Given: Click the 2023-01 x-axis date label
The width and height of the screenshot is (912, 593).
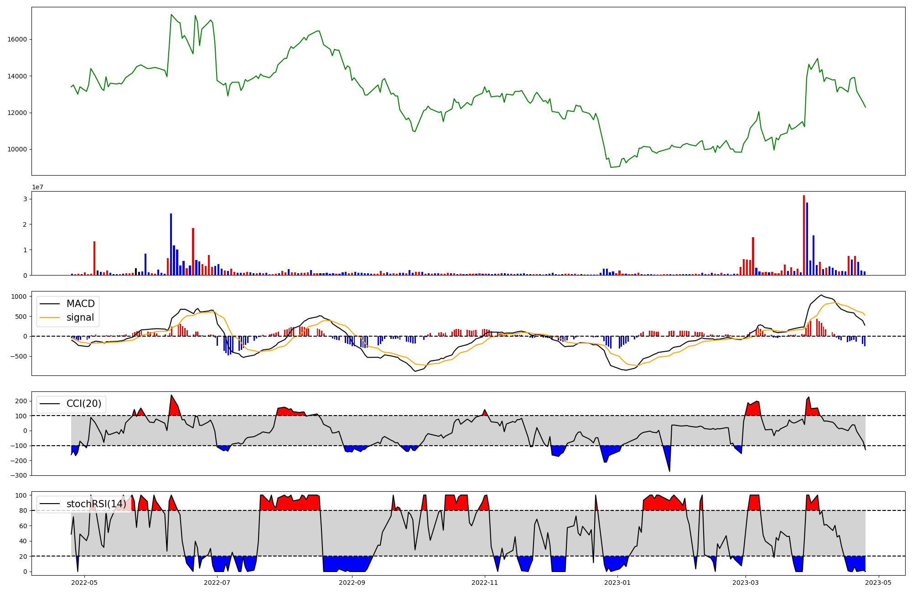Looking at the screenshot, I should (617, 583).
